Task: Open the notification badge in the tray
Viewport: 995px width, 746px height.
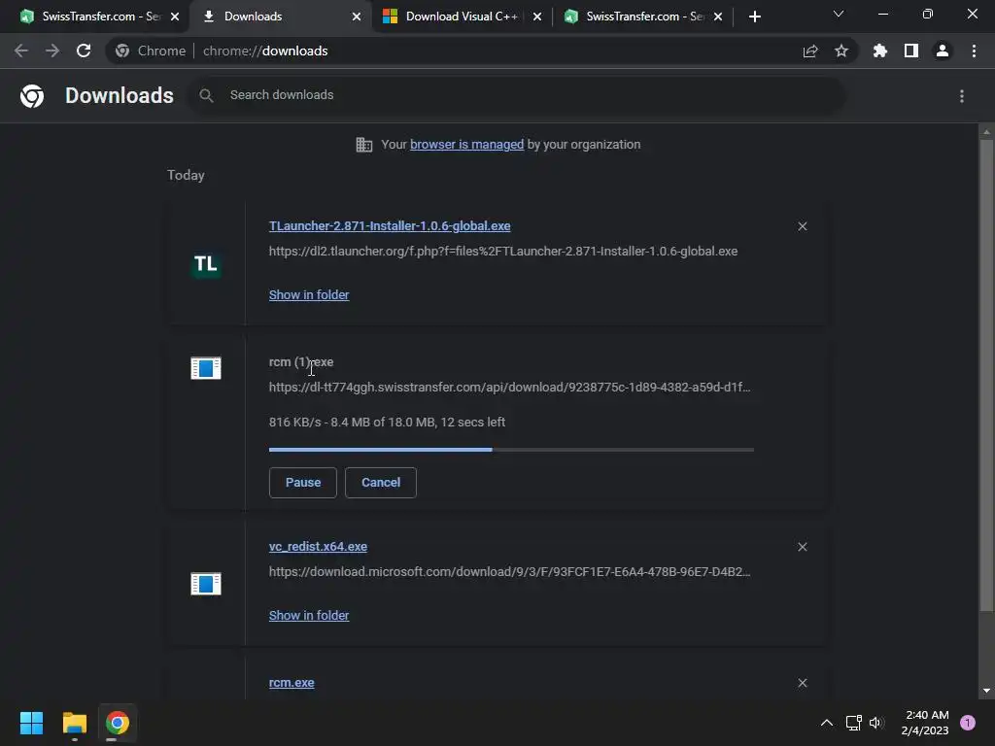Action: pos(968,723)
